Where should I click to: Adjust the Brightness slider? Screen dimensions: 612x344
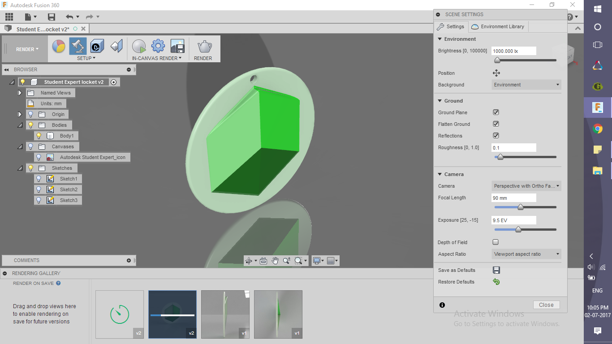497,60
